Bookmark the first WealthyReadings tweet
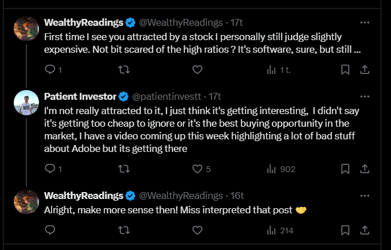The height and width of the screenshot is (250, 391). tap(345, 69)
